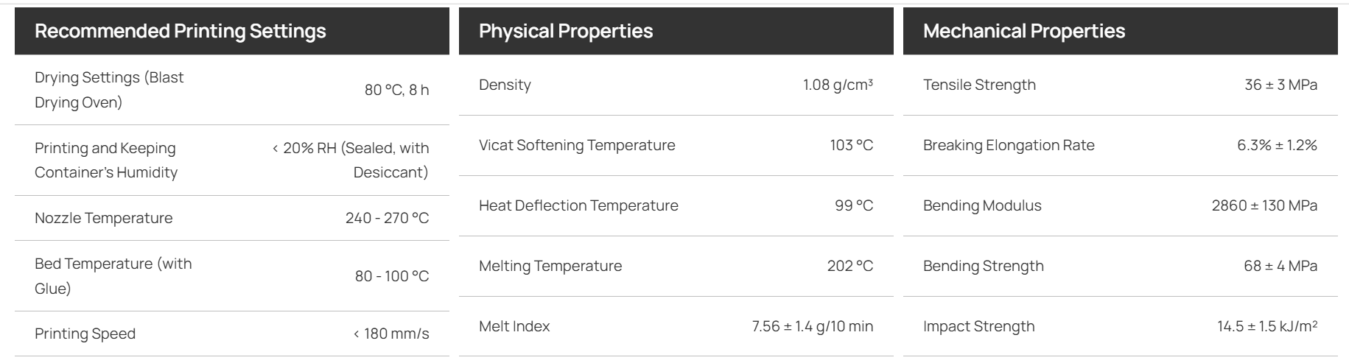Select the Melt Index row label
1349x363 pixels.
(x=514, y=326)
